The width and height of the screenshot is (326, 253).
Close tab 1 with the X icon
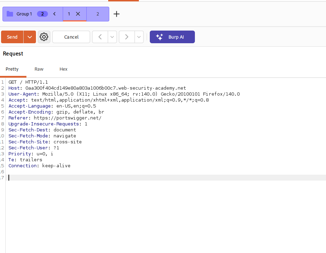click(x=78, y=14)
